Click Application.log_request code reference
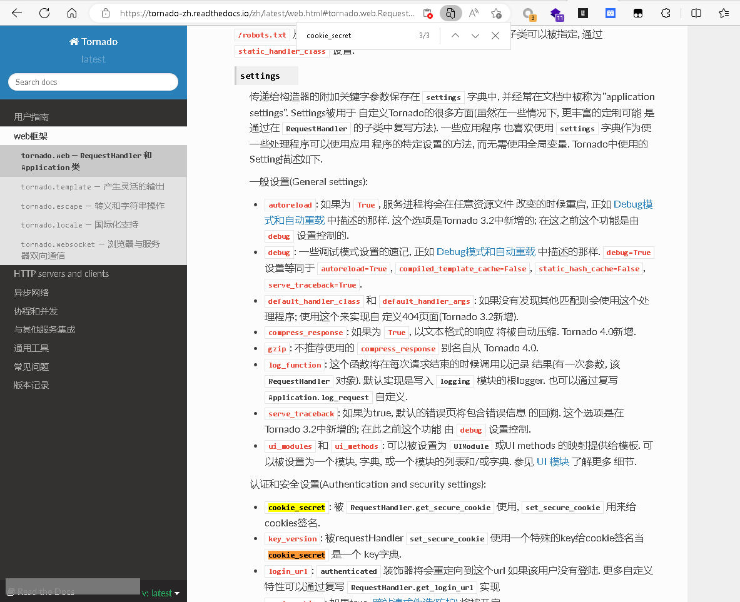This screenshot has width=740, height=602. click(x=318, y=397)
